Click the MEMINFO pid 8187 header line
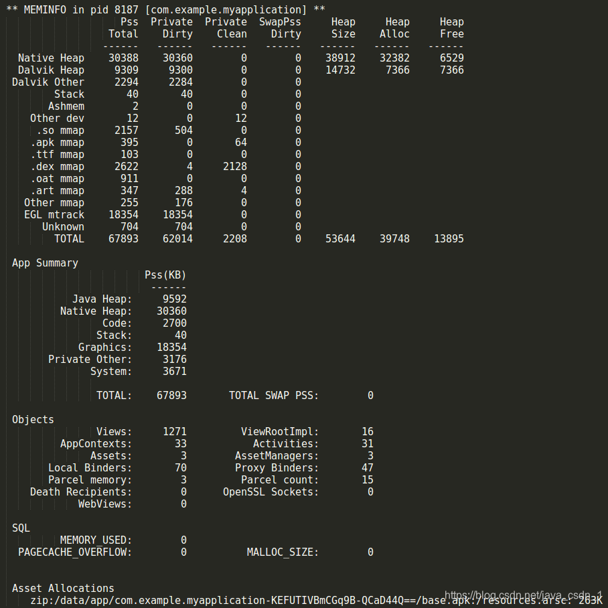 (x=165, y=9)
